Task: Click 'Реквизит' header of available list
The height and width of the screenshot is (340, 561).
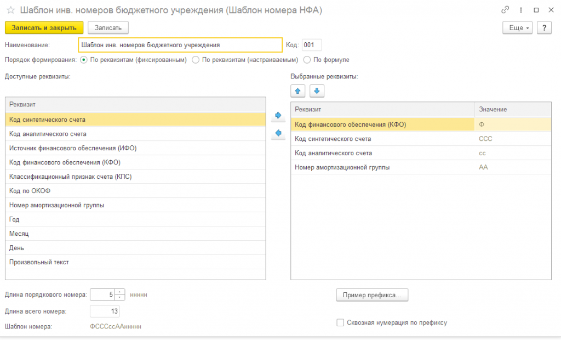Action: [135, 105]
